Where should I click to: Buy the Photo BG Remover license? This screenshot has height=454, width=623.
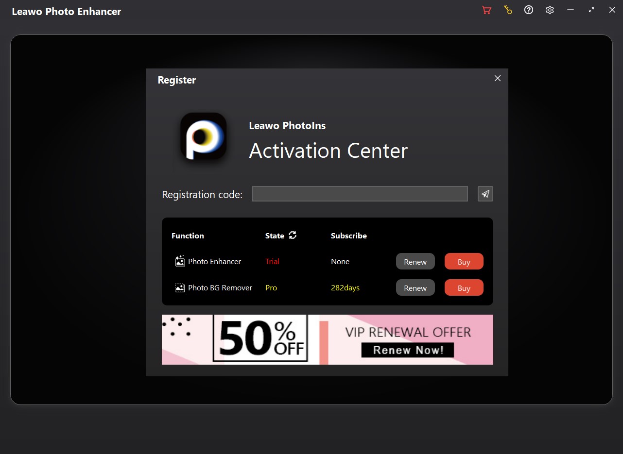pos(464,288)
